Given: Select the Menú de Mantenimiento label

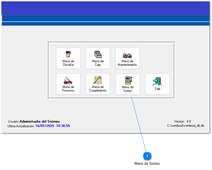Looking at the screenshot, I should click(x=127, y=63).
